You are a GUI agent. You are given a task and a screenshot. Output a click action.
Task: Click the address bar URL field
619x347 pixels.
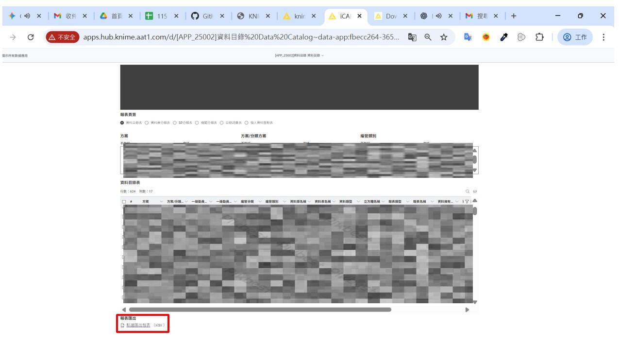pos(241,37)
